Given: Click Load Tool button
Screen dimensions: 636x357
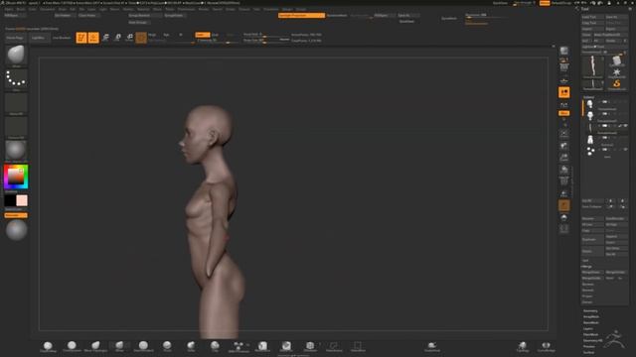Looking at the screenshot, I should (592, 17).
